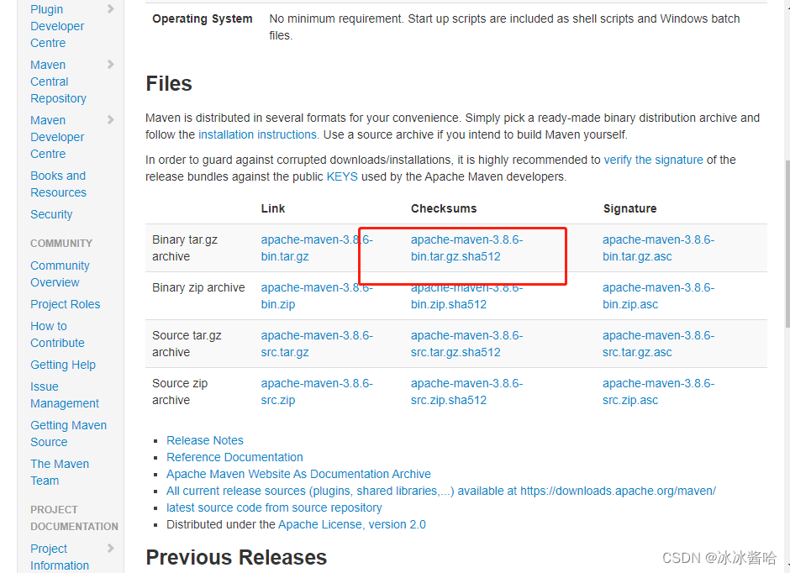Click the PROJECT DOCUMENTATION section header
The image size is (790, 573).
click(74, 518)
